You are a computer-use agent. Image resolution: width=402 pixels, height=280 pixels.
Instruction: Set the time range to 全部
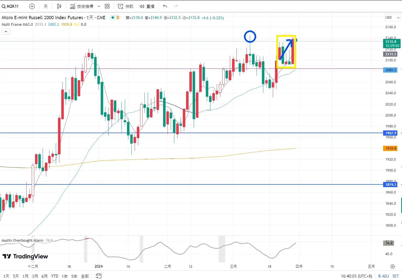85,276
